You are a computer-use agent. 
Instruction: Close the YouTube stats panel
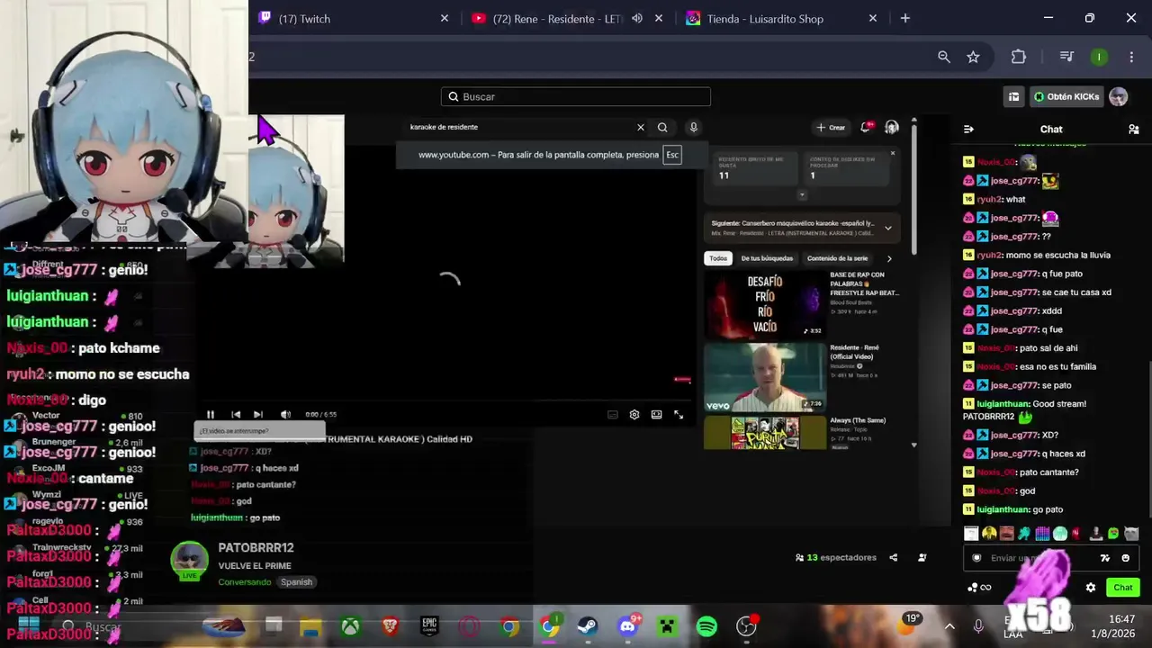893,153
